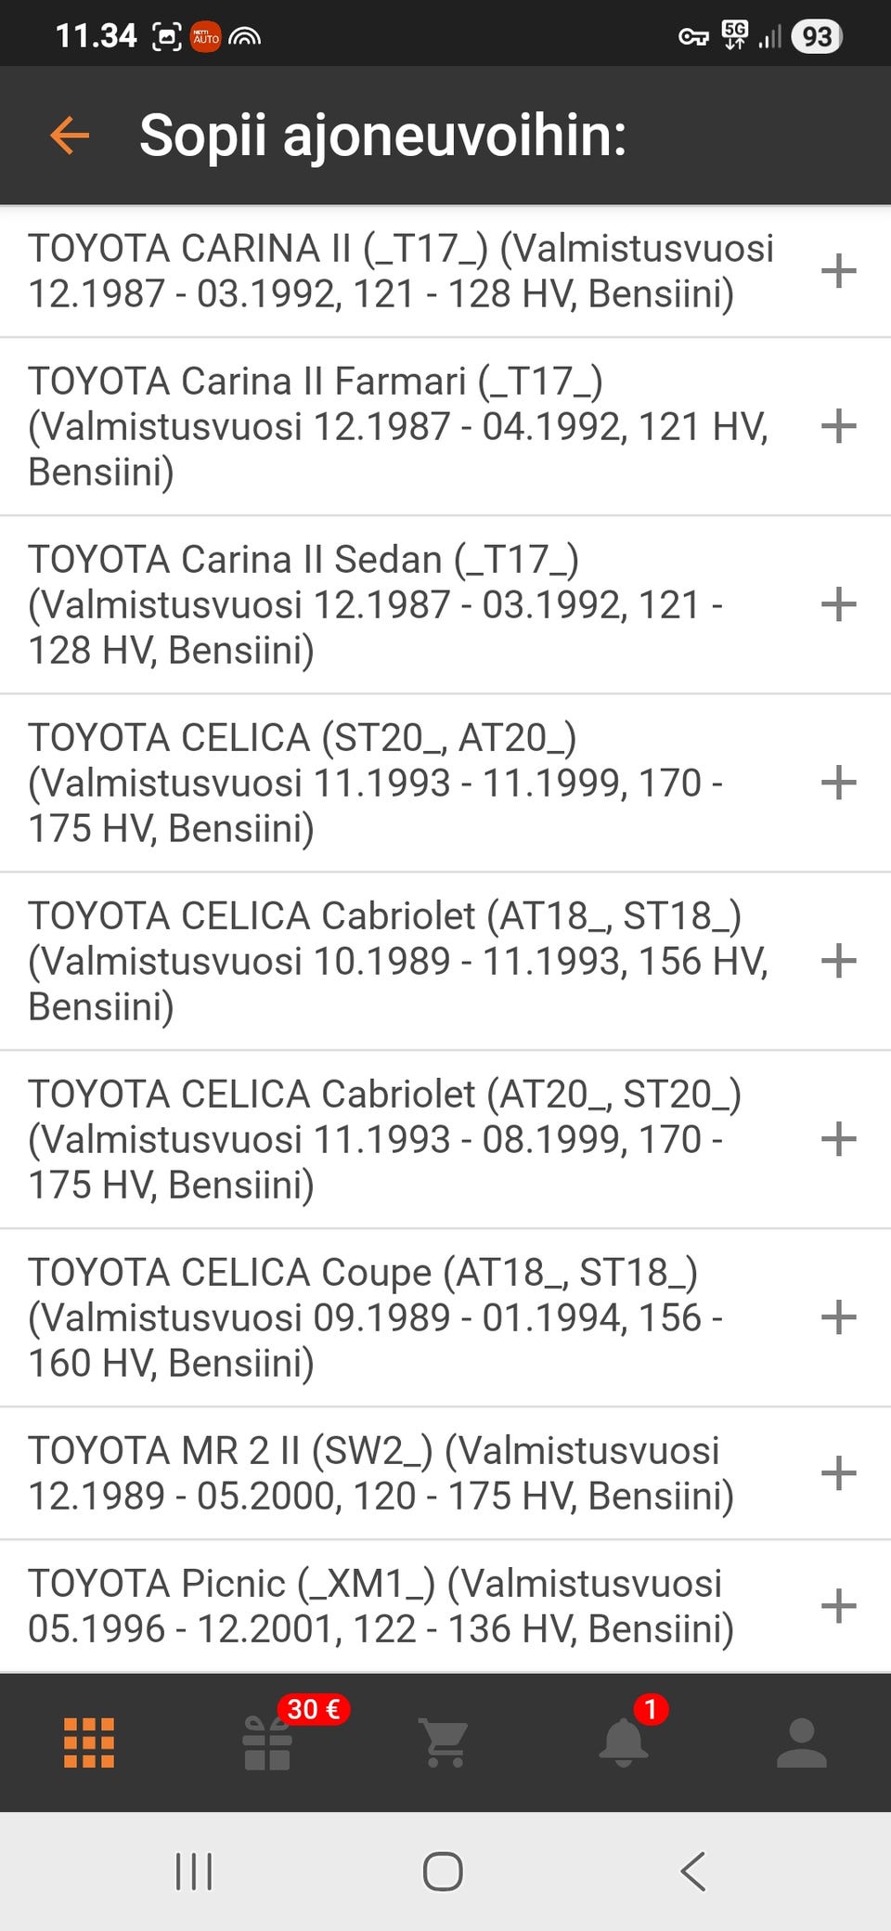Open the gift bonus icon
This screenshot has height=1931, width=891.
pos(267,1743)
